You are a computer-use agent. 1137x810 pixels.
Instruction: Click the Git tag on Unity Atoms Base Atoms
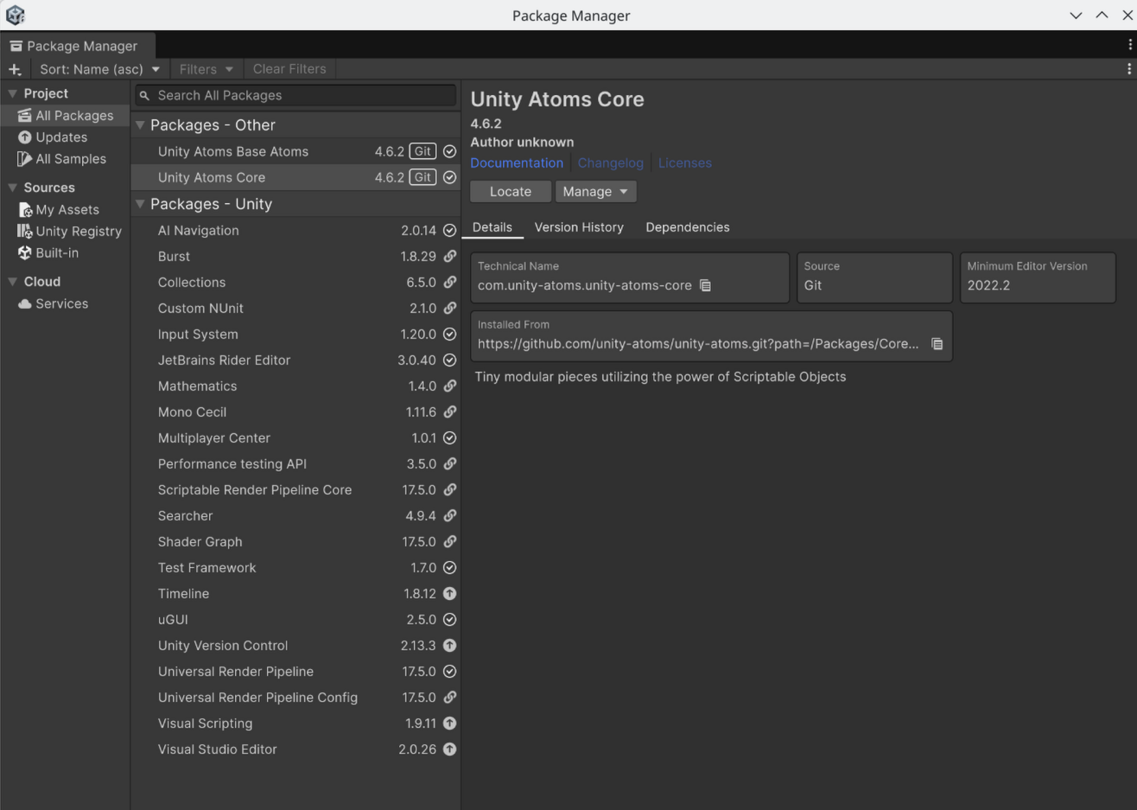tap(422, 151)
